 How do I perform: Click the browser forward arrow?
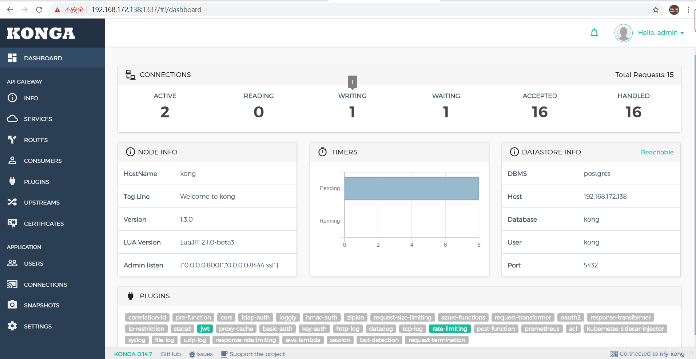25,10
